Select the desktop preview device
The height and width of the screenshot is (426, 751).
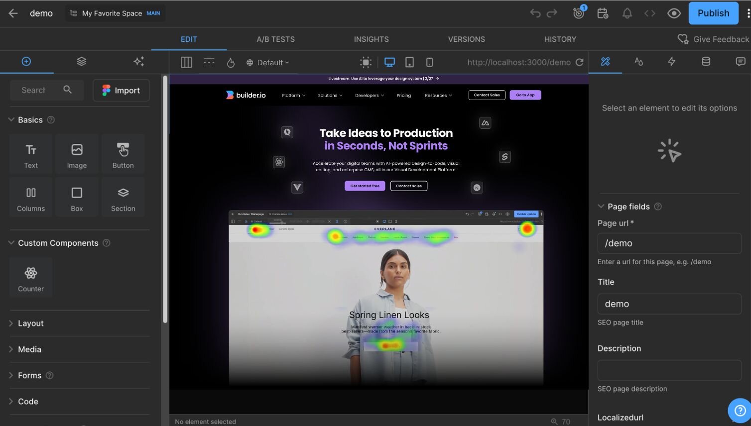[389, 62]
